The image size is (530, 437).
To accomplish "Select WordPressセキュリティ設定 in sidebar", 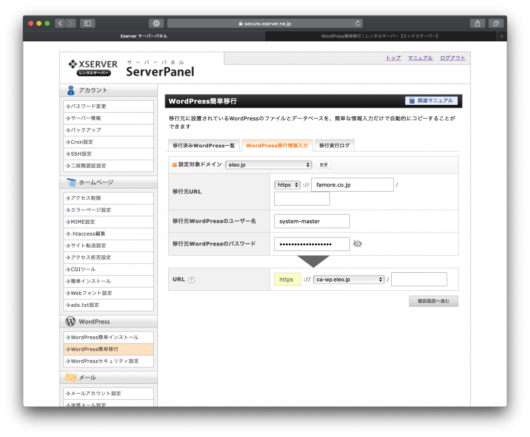I will point(105,361).
